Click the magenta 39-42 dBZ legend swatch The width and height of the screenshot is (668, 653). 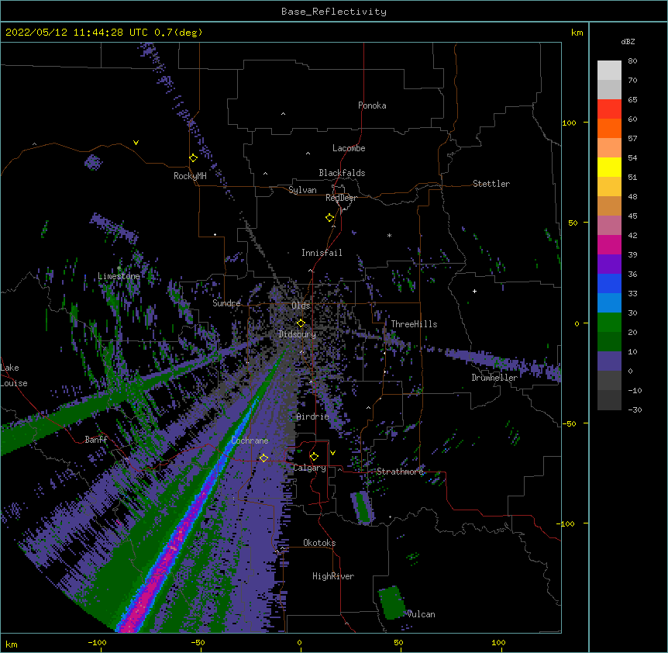(609, 244)
